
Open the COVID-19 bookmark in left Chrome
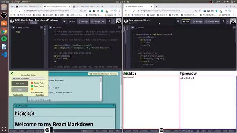110,15
